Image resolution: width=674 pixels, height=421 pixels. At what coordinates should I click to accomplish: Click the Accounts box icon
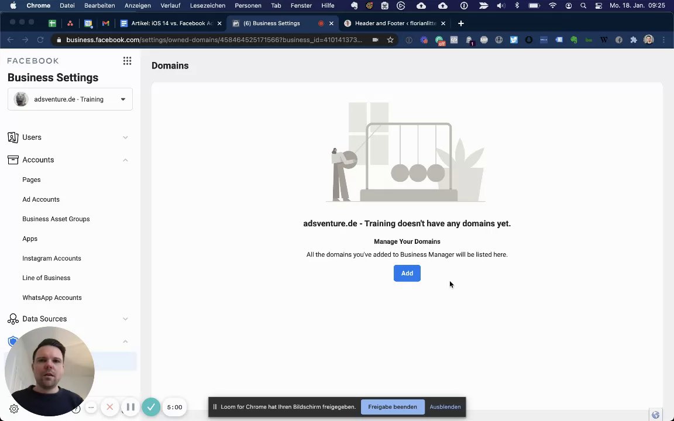pos(13,160)
